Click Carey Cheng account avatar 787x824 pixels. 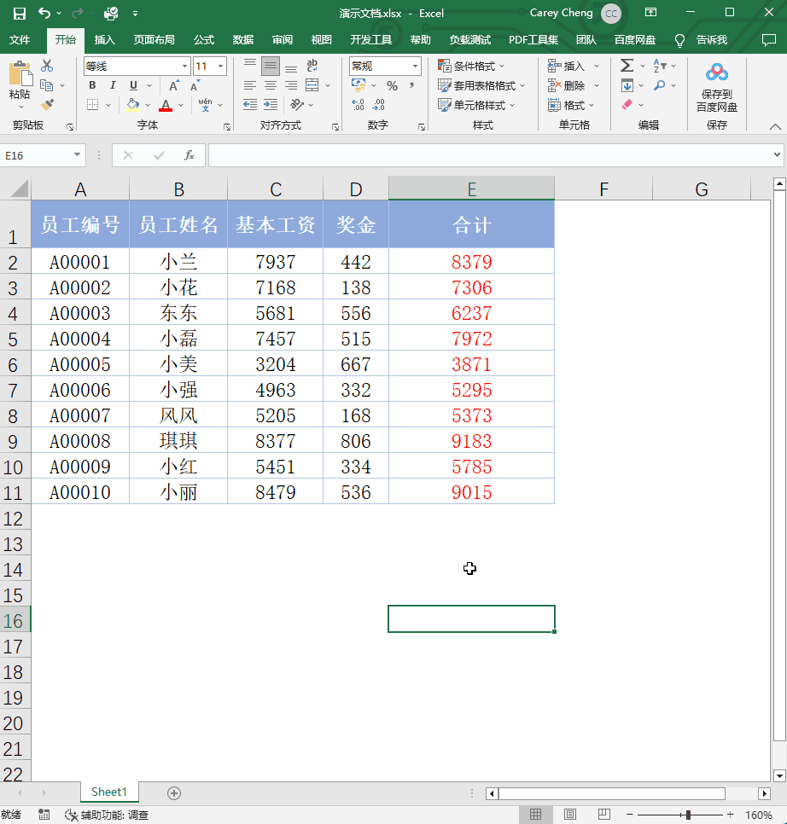pos(611,14)
